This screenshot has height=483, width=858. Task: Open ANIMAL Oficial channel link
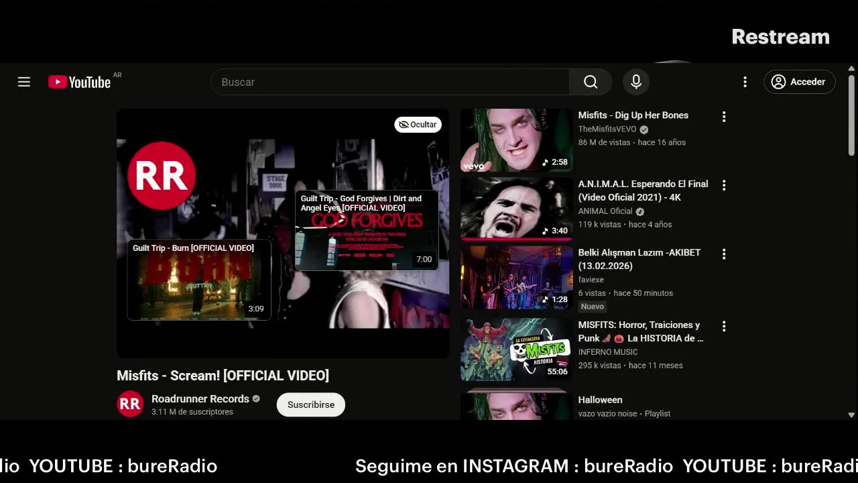[x=605, y=211]
